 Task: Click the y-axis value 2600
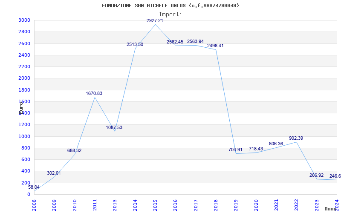pyautogui.click(x=25, y=44)
